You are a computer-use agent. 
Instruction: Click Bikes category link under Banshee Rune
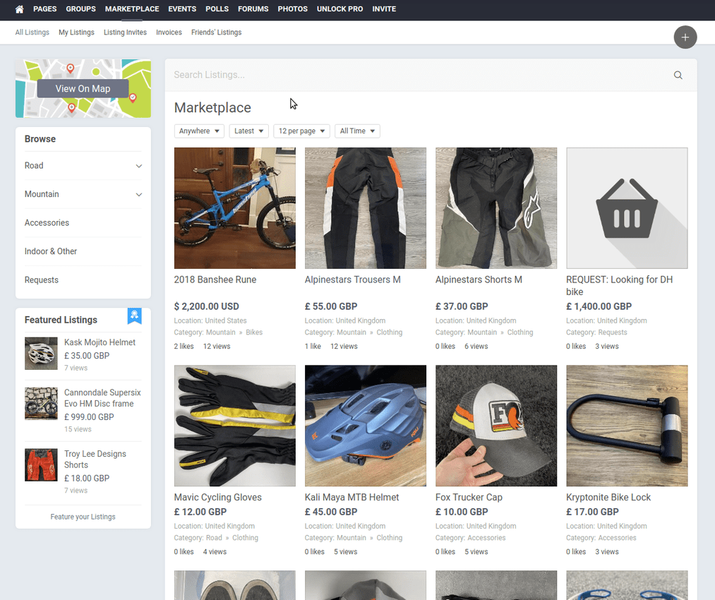pos(254,332)
